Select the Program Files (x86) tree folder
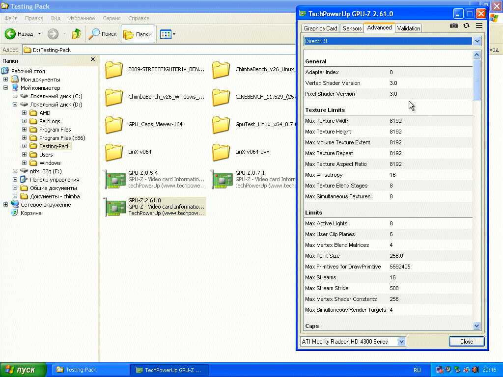This screenshot has height=377, width=503. point(62,138)
